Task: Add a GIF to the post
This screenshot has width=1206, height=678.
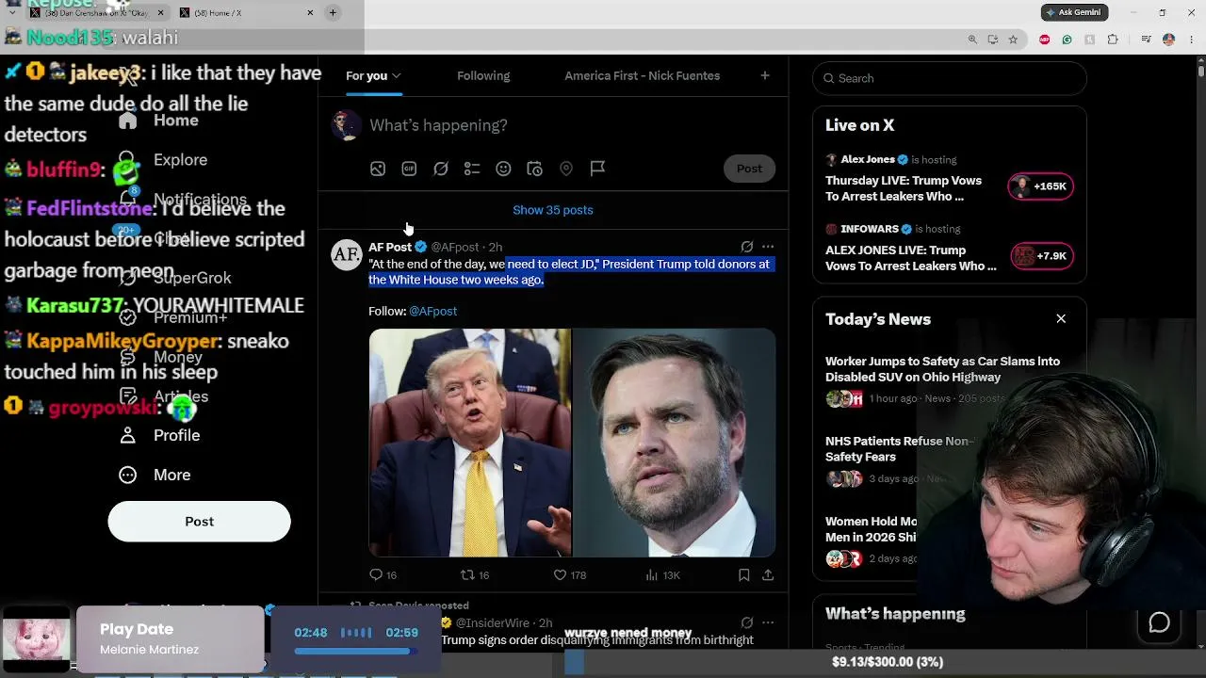Action: pos(409,169)
